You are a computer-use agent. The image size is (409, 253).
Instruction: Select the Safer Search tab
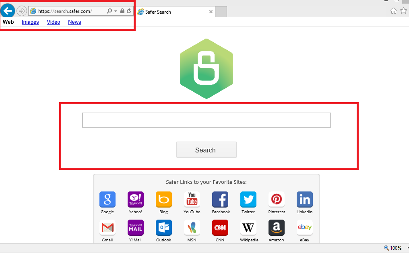pos(176,12)
